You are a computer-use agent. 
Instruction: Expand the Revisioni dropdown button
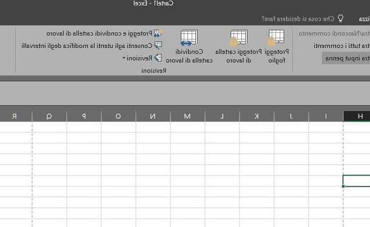(x=143, y=58)
